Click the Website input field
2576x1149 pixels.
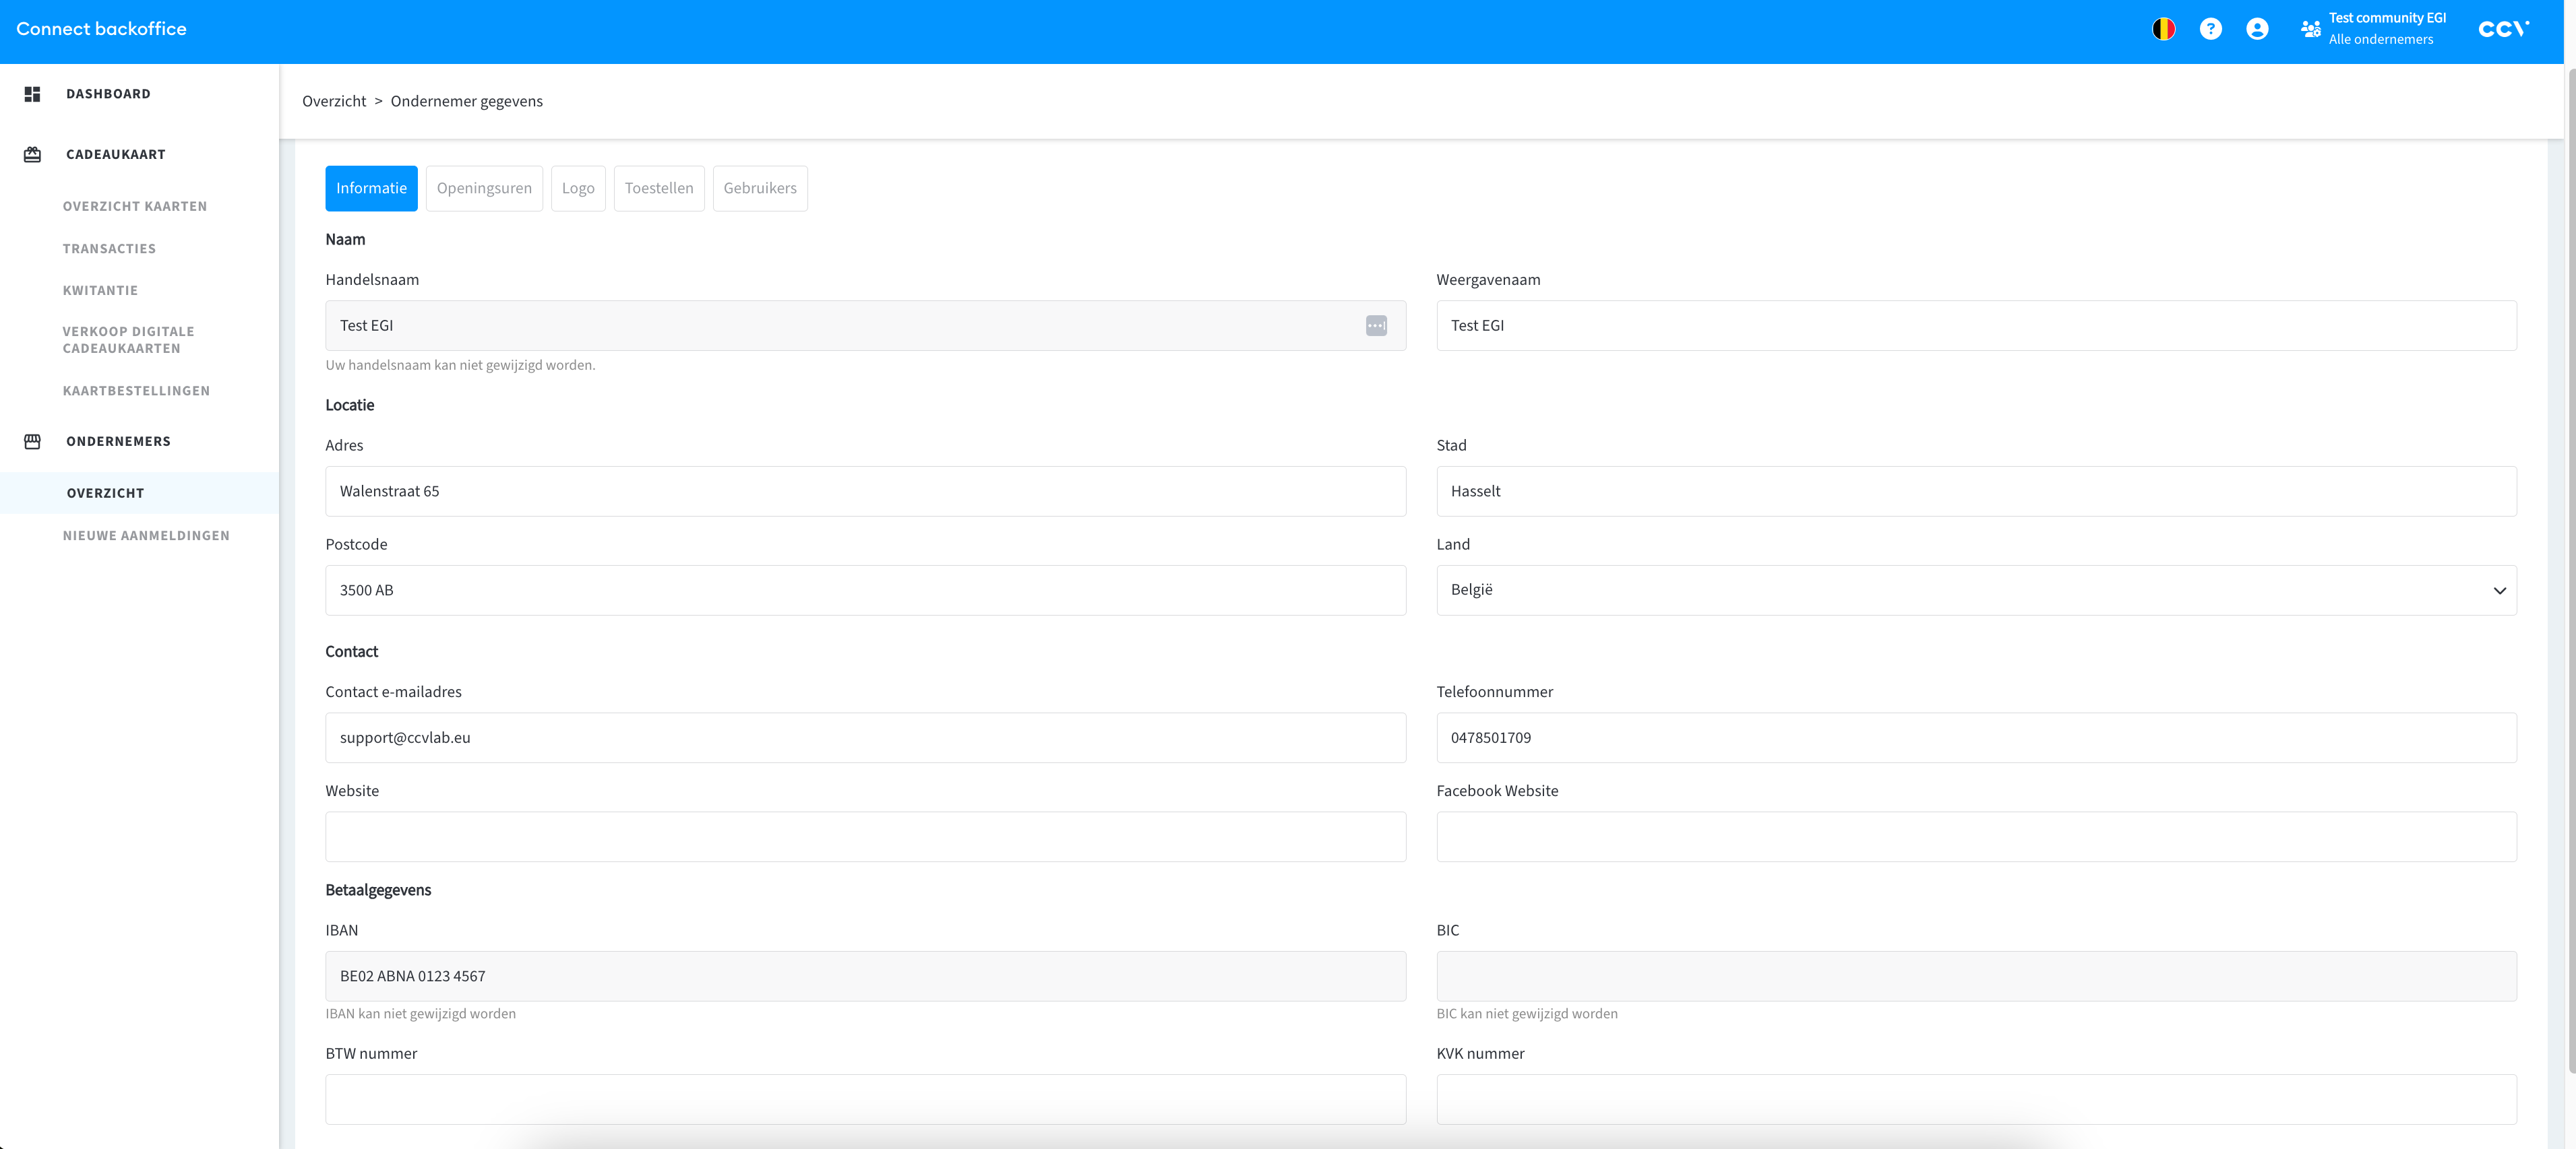tap(865, 836)
